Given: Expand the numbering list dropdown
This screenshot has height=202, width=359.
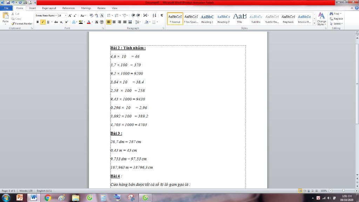Looking at the screenshot, I should point(120,15).
